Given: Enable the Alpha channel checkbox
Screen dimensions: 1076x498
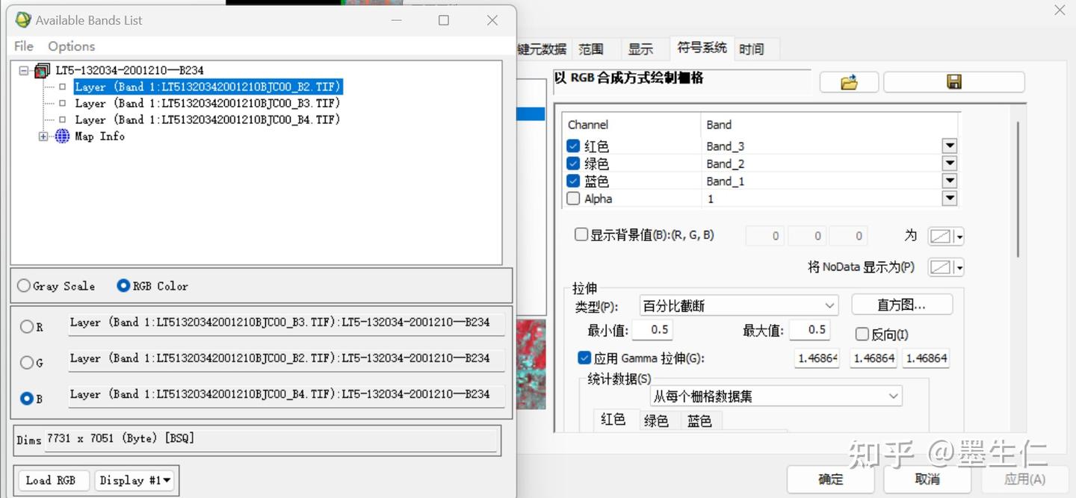Looking at the screenshot, I should (572, 198).
